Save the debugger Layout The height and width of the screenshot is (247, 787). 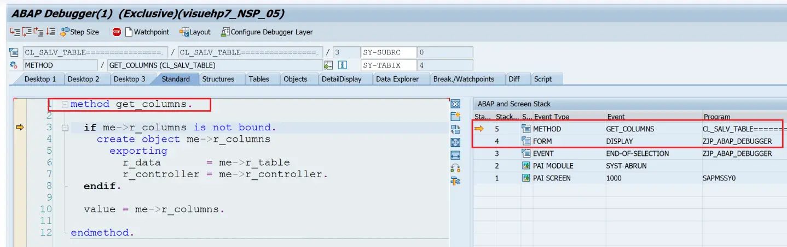[x=195, y=32]
